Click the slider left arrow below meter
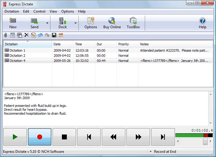 (178, 141)
